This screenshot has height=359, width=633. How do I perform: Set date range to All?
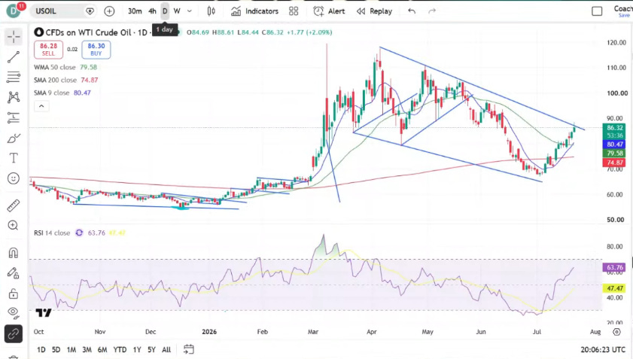pyautogui.click(x=166, y=350)
